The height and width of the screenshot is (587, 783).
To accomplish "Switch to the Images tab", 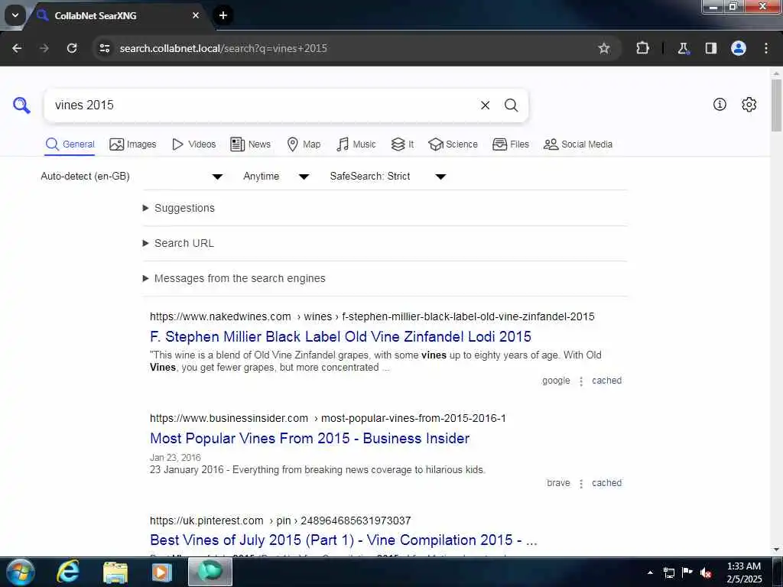I will tap(133, 144).
